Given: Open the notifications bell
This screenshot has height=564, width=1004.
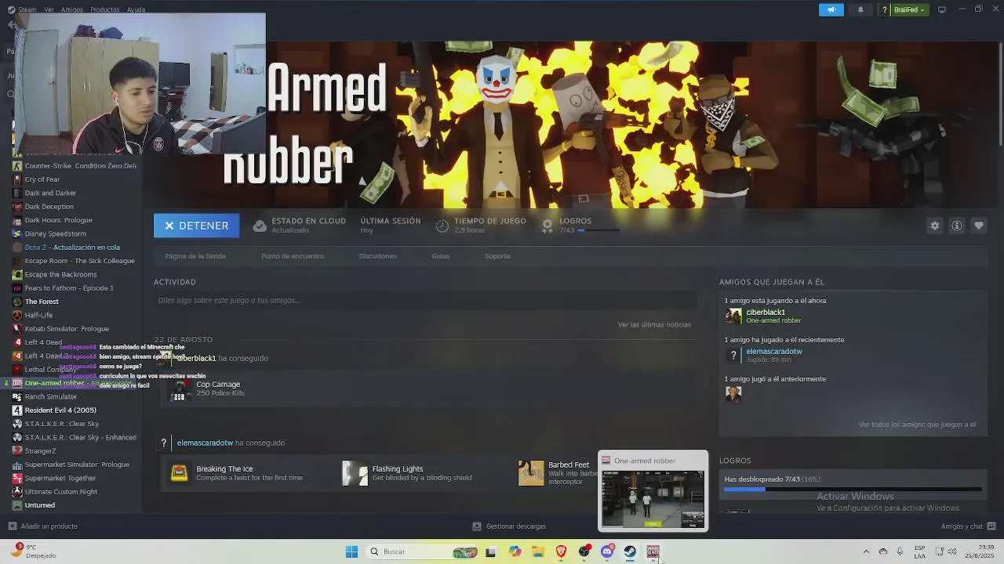Looking at the screenshot, I should (x=860, y=9).
